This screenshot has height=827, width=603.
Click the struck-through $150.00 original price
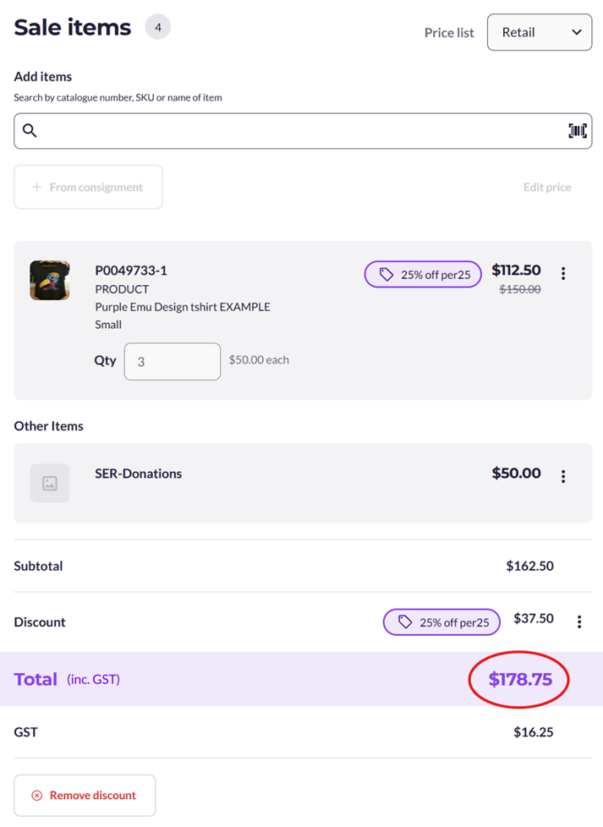520,289
